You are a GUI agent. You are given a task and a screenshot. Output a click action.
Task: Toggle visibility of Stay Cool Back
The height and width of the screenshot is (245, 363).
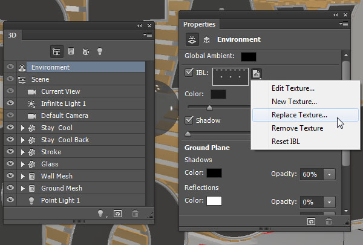click(x=10, y=139)
